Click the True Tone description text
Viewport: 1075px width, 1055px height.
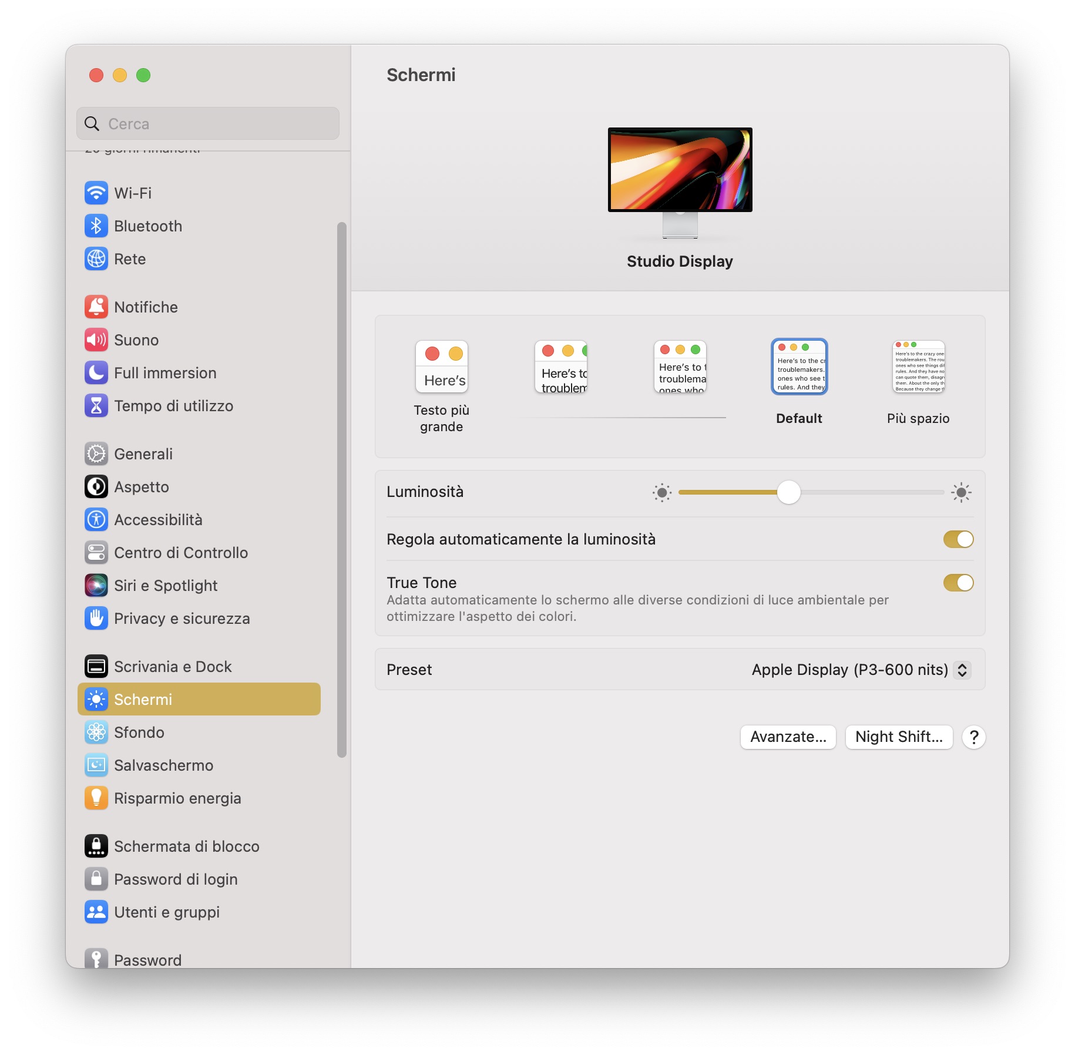coord(637,608)
